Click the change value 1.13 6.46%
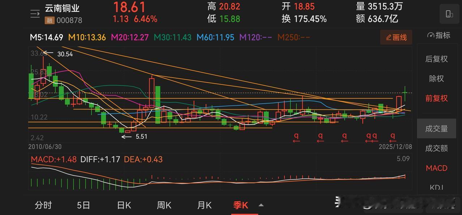Screen dimensions: 462x215 (135, 19)
